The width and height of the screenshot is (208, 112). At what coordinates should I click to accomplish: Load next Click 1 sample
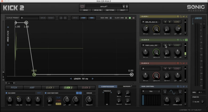pos(170,22)
